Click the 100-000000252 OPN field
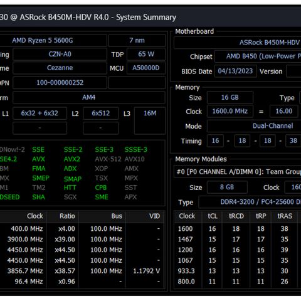This screenshot has width=301, height=301. pos(60,83)
